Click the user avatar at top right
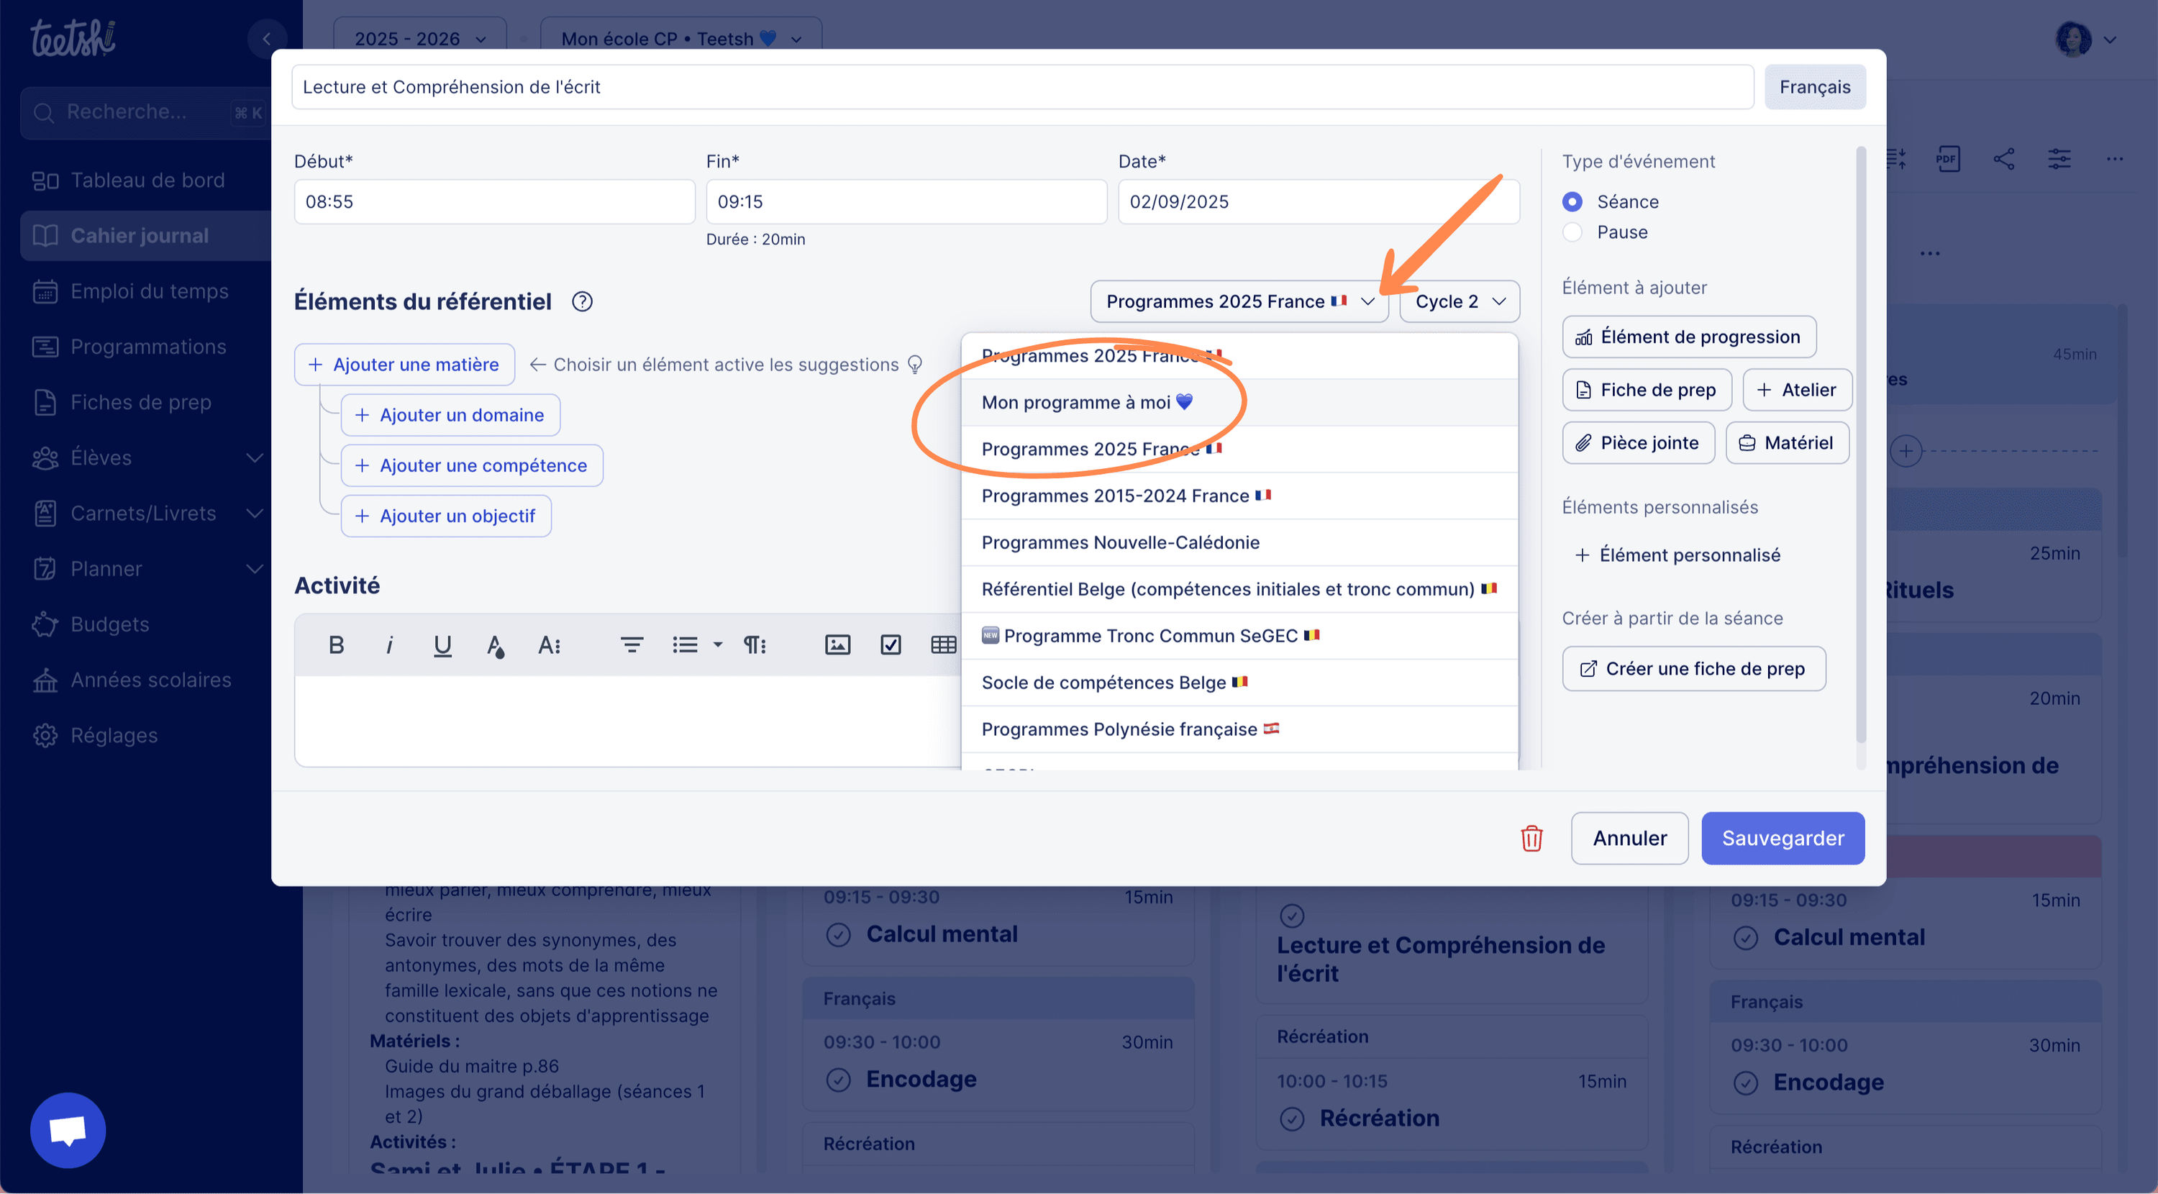 2073,39
